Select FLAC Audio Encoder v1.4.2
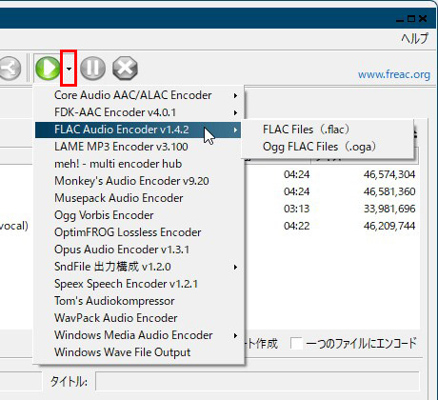The width and height of the screenshot is (438, 400). 138,130
